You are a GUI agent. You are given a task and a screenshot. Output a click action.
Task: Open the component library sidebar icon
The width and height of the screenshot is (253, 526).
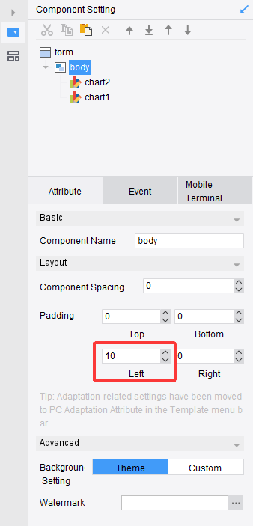[x=14, y=56]
